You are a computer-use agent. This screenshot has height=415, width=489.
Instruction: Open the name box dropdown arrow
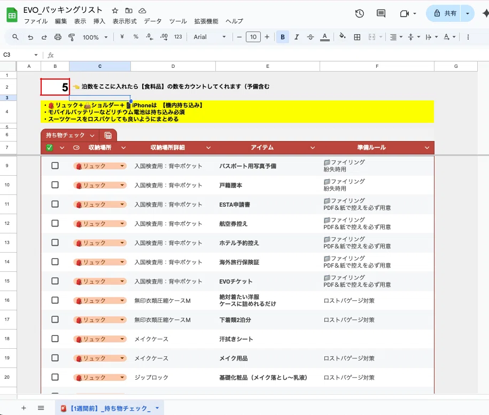(x=36, y=55)
